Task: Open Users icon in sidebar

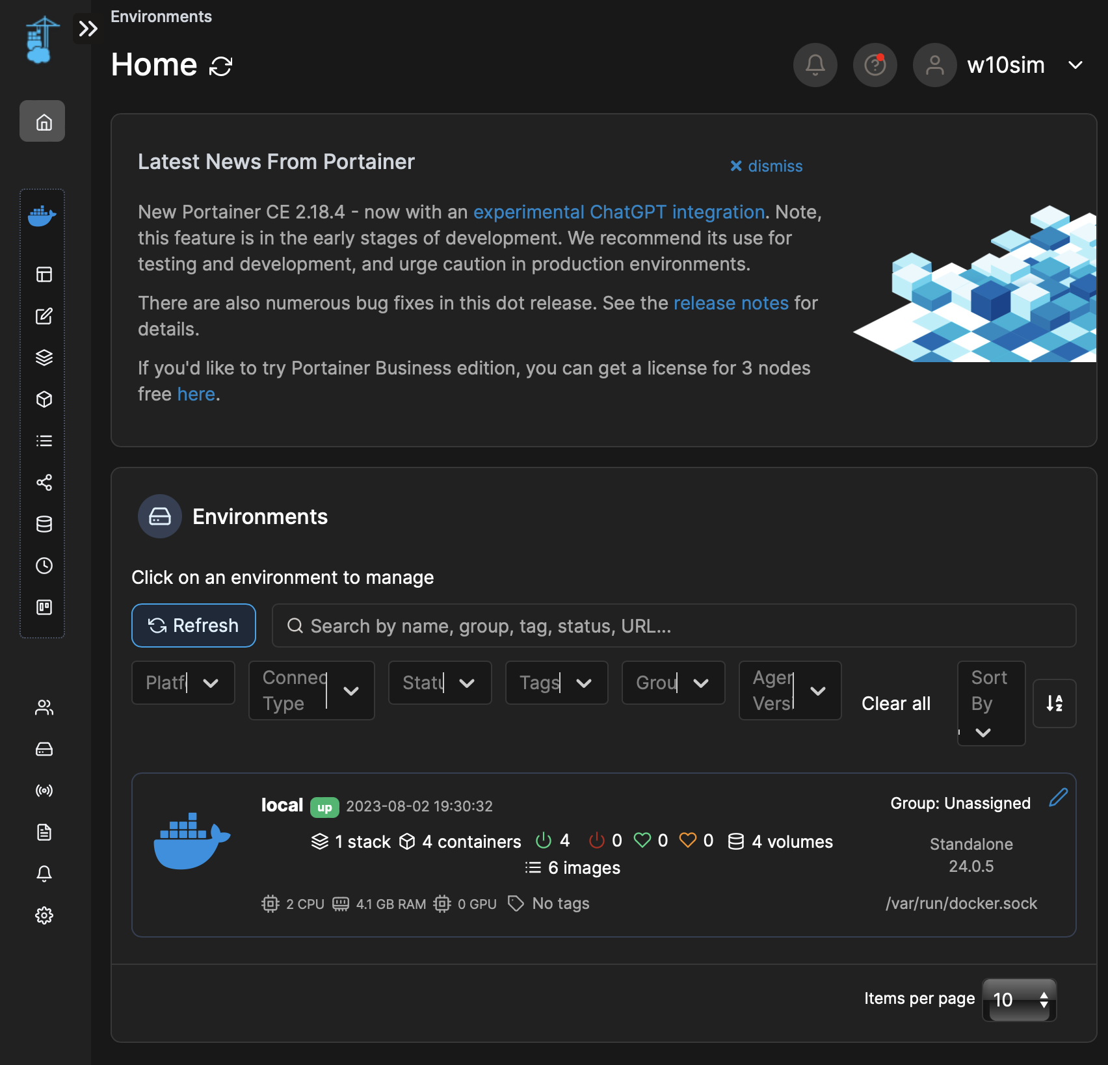Action: click(44, 707)
